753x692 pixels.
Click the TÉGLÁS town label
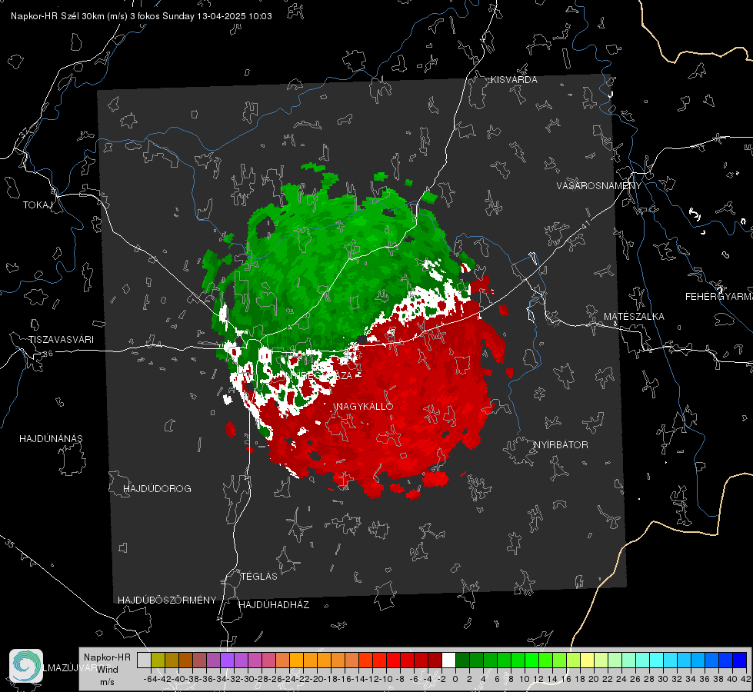tap(259, 576)
